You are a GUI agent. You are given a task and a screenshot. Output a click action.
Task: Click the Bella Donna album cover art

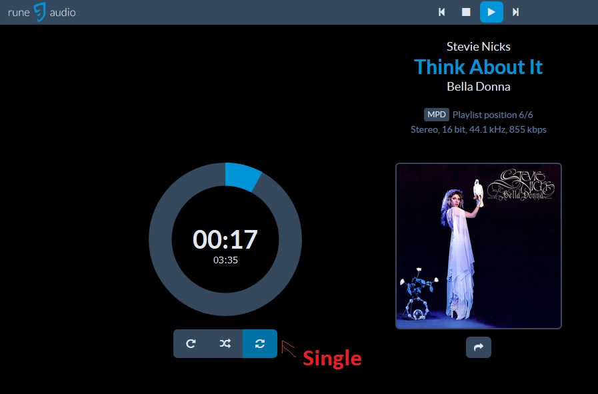[479, 246]
